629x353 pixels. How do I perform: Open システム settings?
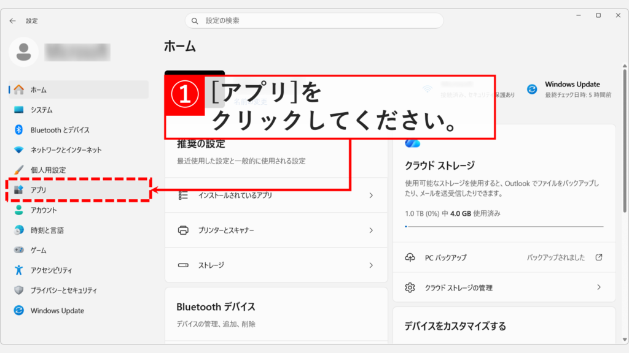point(78,110)
